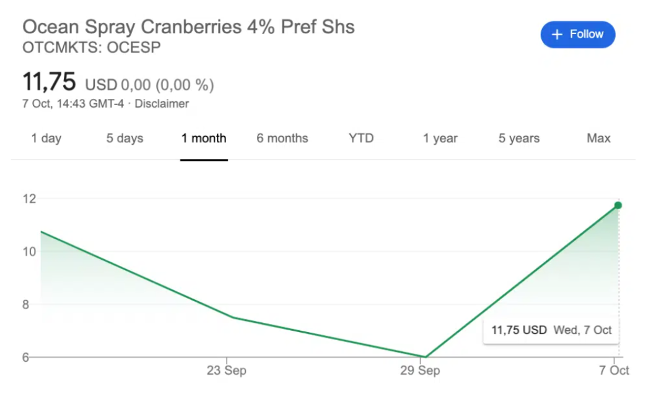Click the OTCMKTS: OCESP ticker text
The image size is (669, 397).
click(92, 47)
